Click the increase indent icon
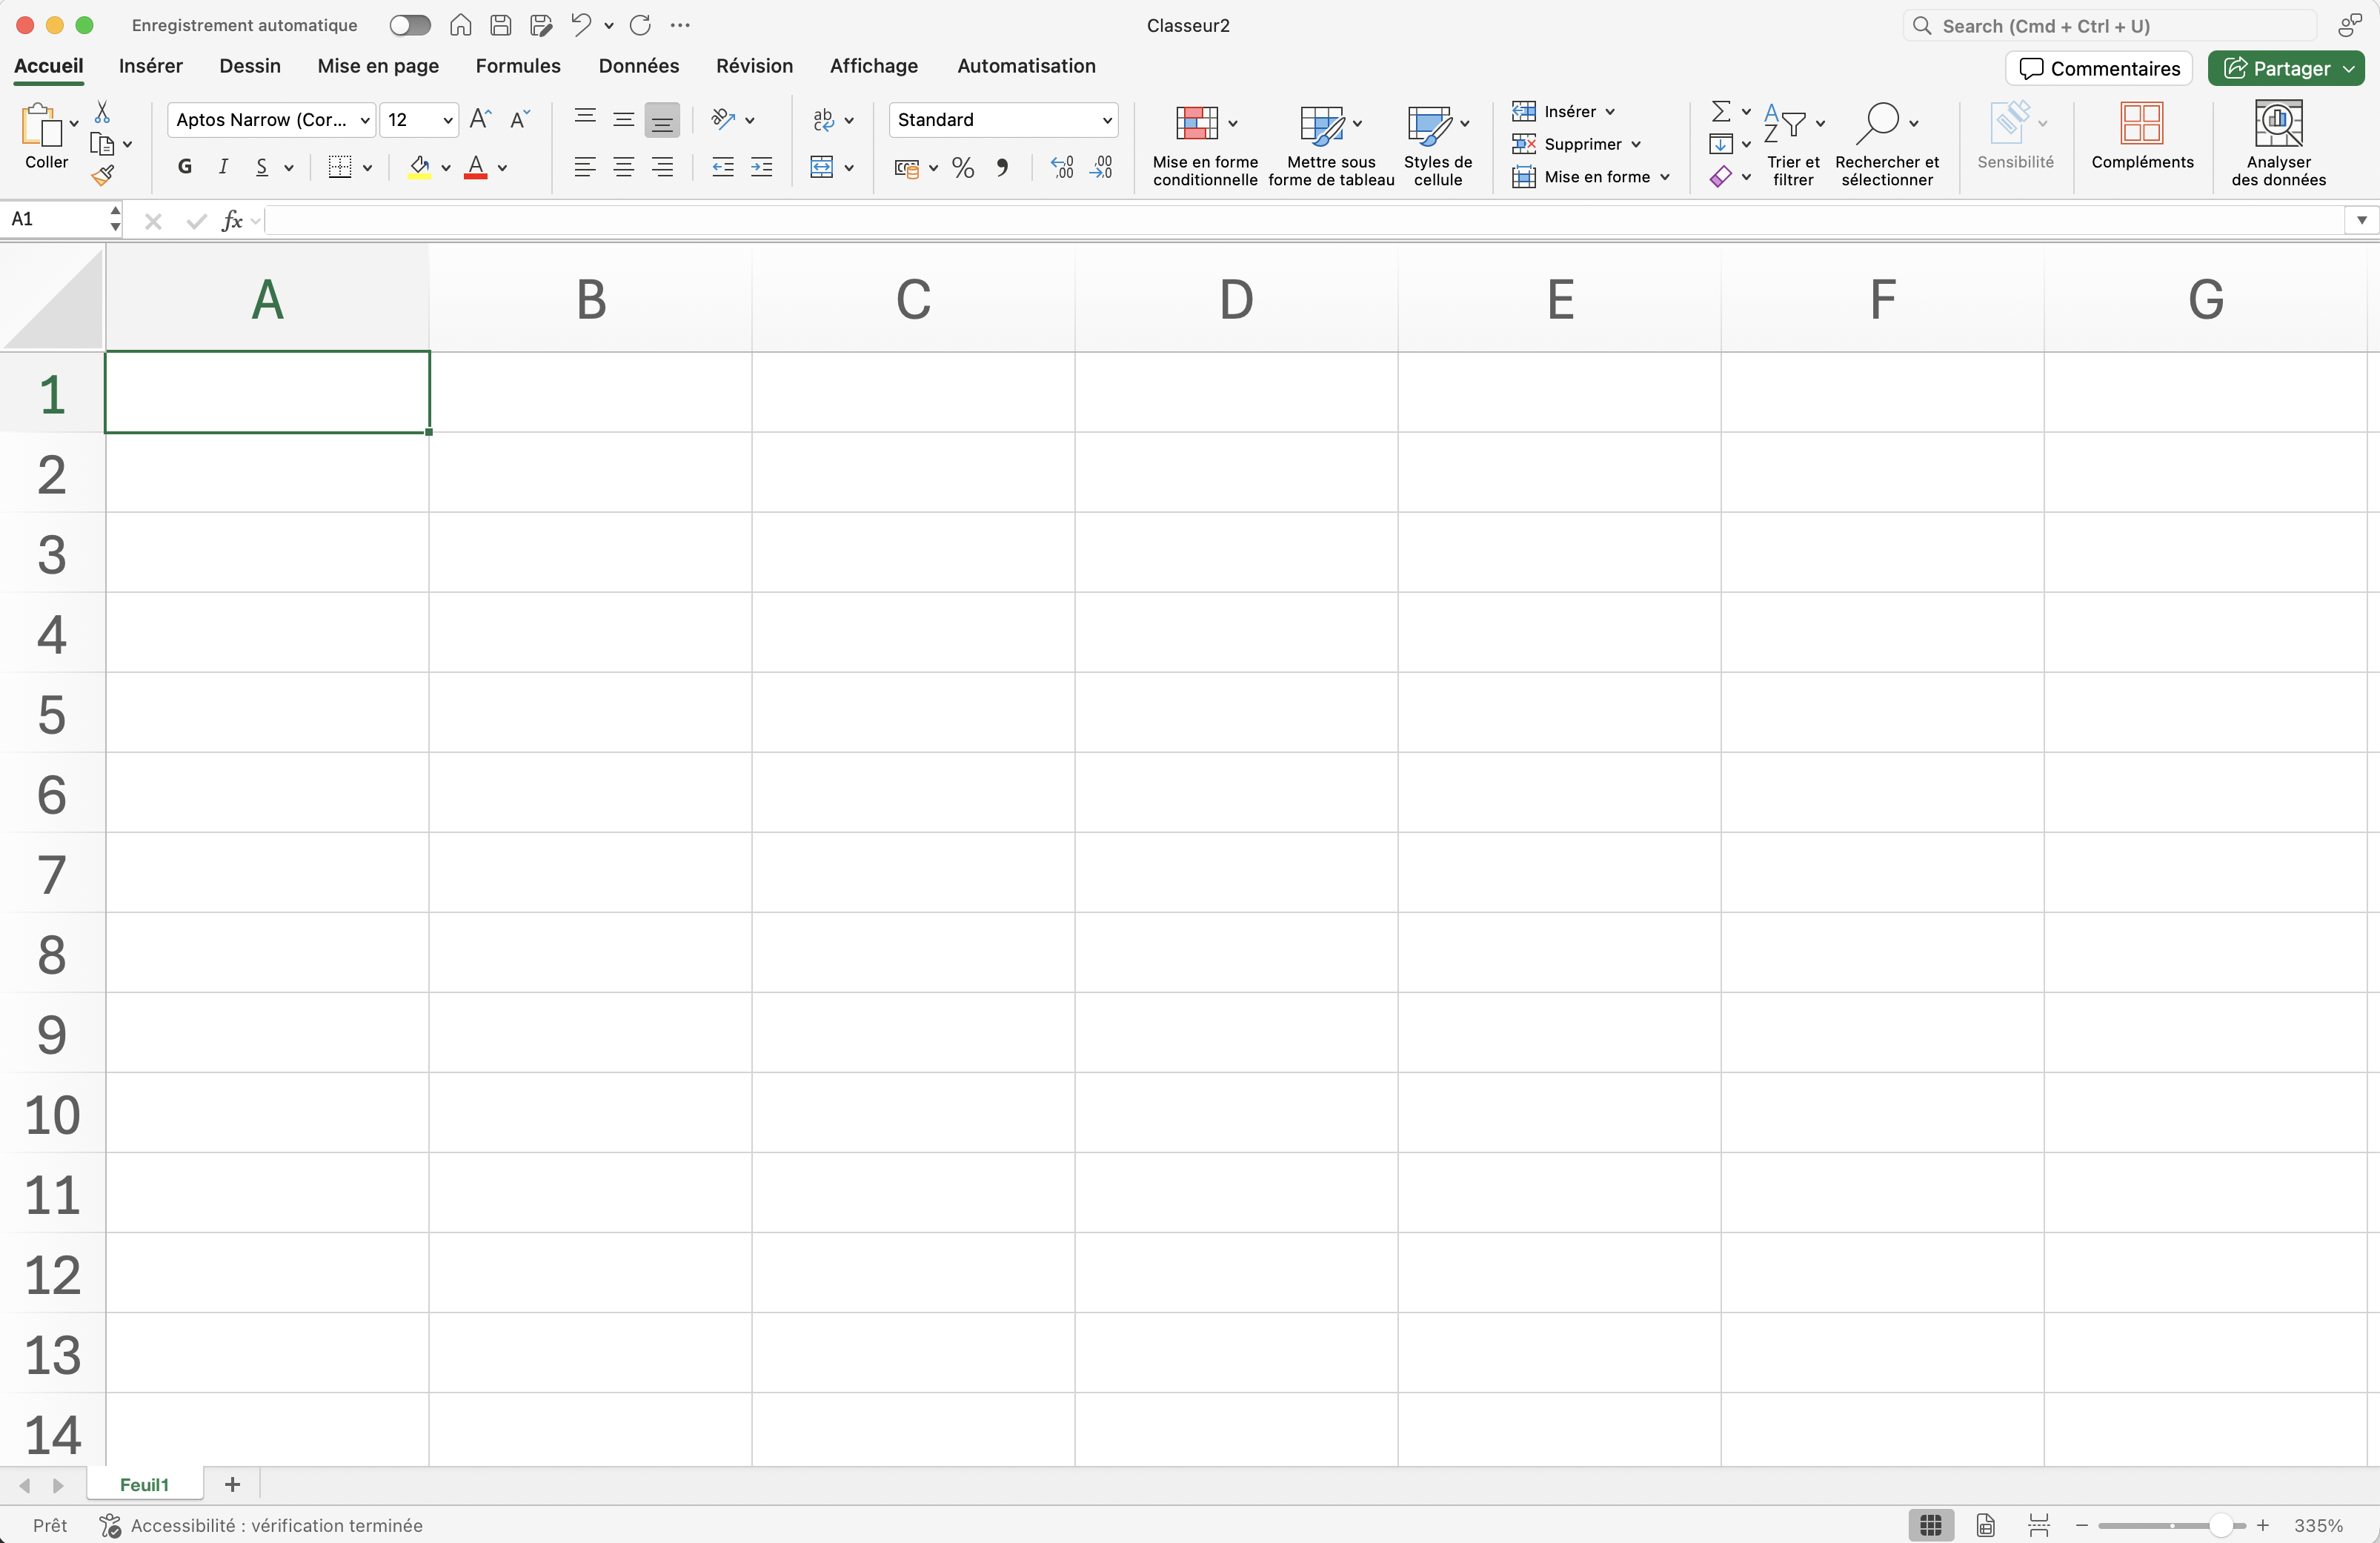The height and width of the screenshot is (1543, 2380). point(761,168)
